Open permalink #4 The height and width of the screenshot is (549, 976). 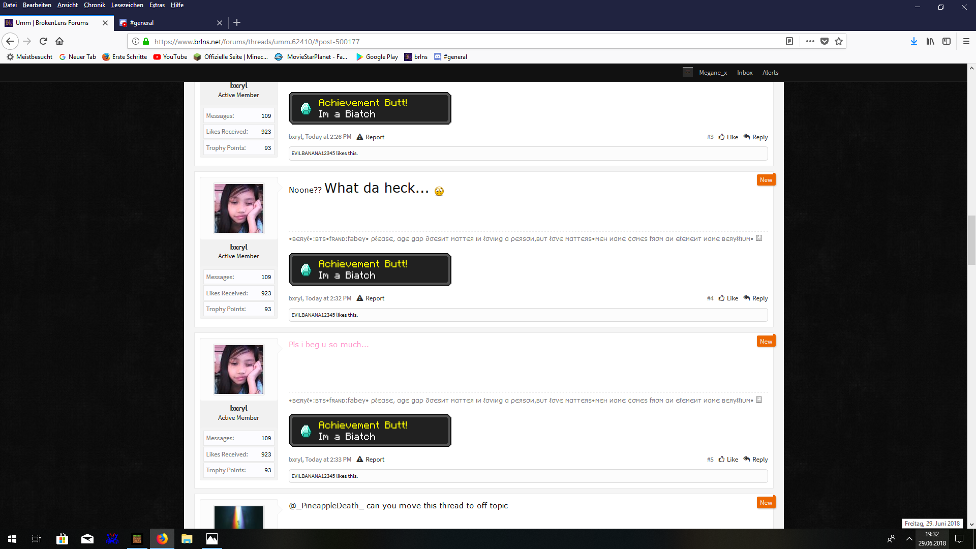click(710, 298)
